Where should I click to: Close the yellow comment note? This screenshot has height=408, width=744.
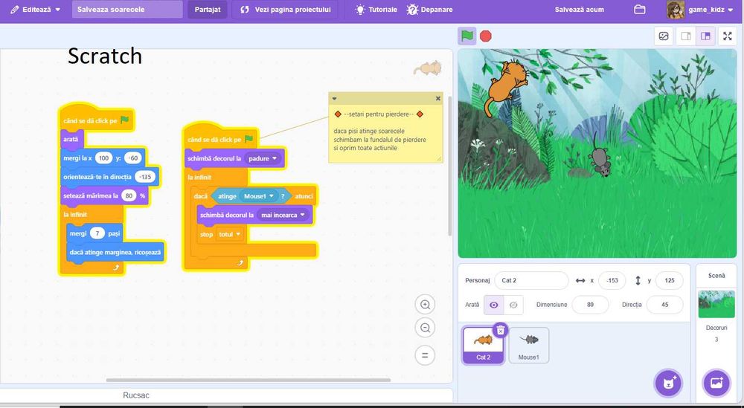tap(438, 99)
